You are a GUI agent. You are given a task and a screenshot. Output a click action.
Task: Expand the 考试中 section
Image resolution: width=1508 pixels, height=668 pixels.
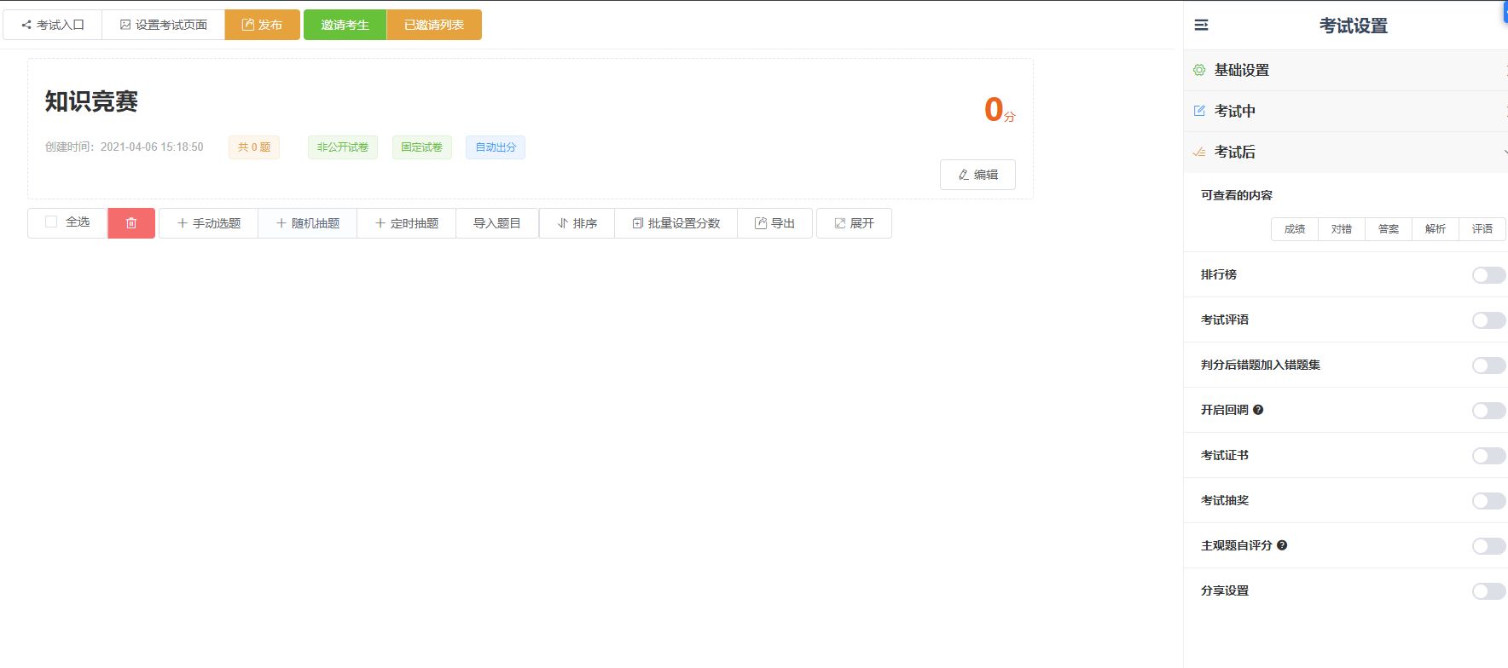1346,112
